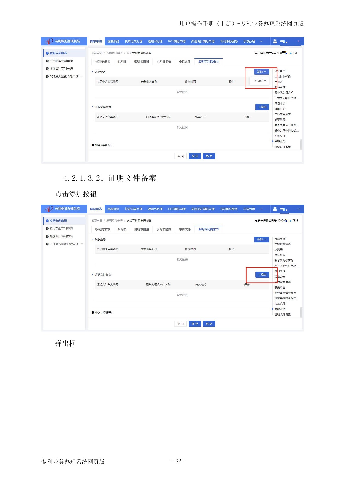Click 要求优先权声明 anchor link in second screenshot
Viewport: 345px width, 489px height.
tap(284, 260)
